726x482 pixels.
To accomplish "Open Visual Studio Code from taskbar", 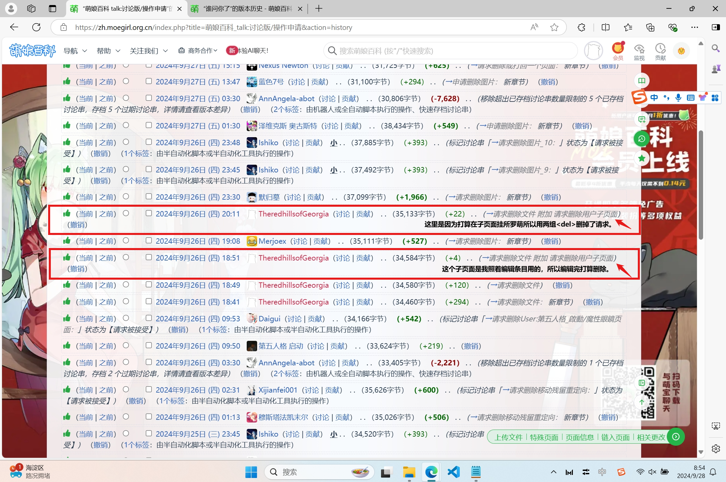I will pyautogui.click(x=454, y=472).
